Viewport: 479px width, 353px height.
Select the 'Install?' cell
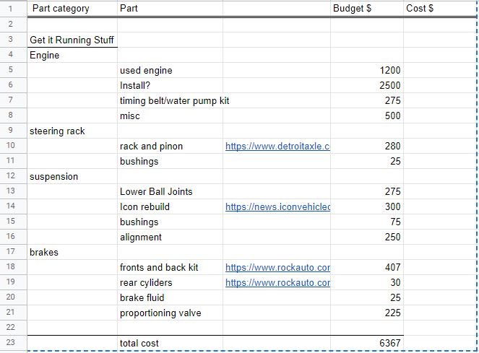[x=171, y=85]
